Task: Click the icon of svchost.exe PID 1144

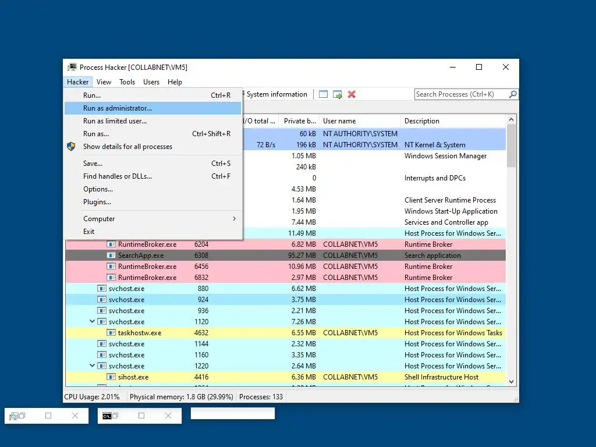Action: pyautogui.click(x=101, y=343)
